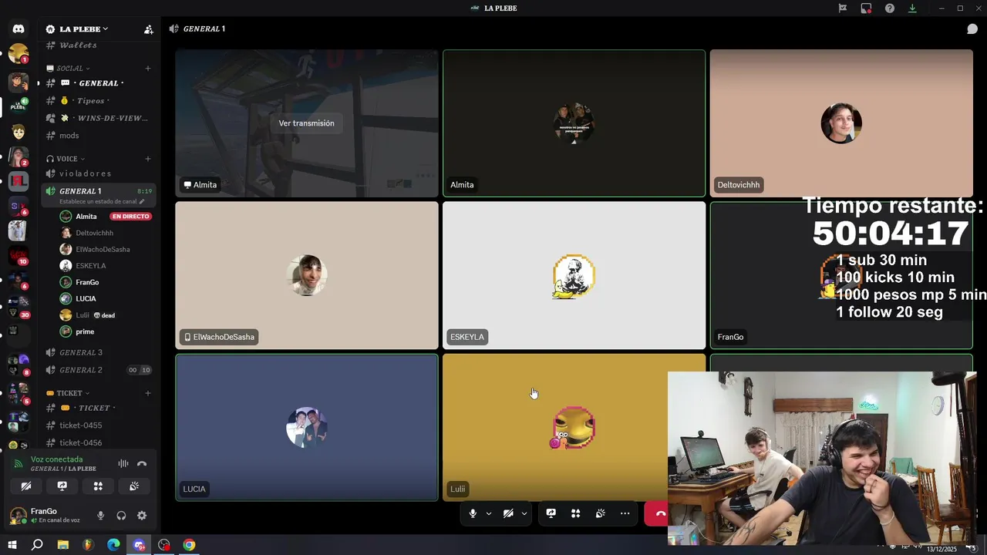The width and height of the screenshot is (987, 555).
Task: Open the ticket-0456 channel
Action: pos(99,442)
